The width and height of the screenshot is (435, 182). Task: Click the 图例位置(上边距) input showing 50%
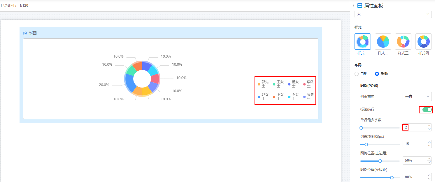[415, 160]
